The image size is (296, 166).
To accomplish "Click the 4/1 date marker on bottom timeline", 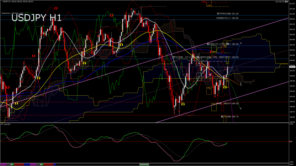I will pyautogui.click(x=12, y=165).
